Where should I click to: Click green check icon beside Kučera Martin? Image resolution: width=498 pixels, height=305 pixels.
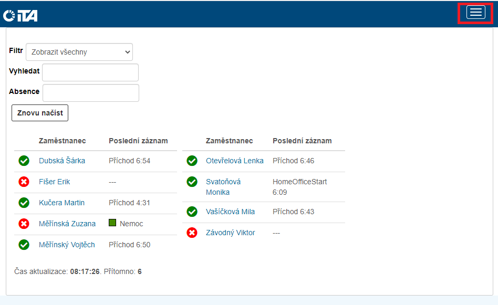click(24, 203)
